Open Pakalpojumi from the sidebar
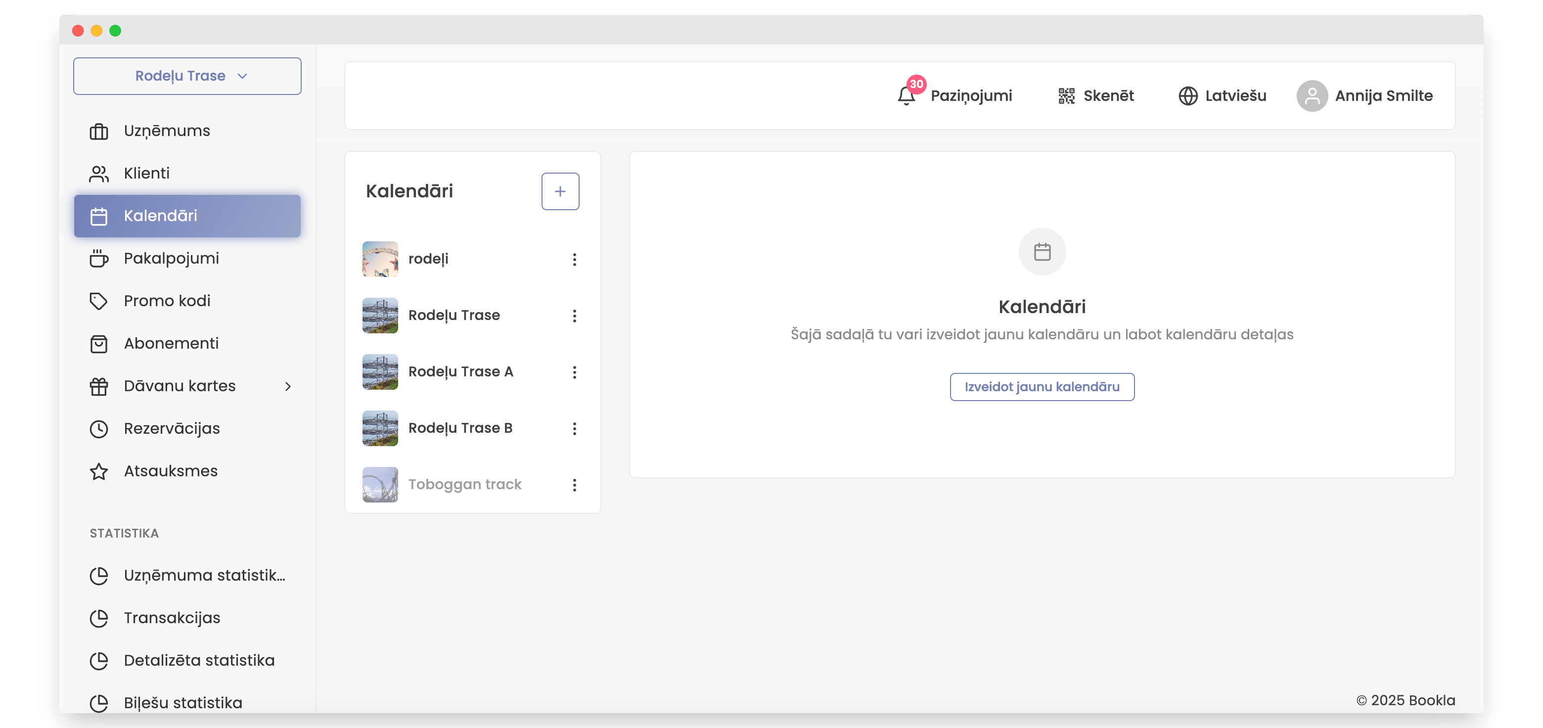The height and width of the screenshot is (728, 1543). pyautogui.click(x=171, y=258)
